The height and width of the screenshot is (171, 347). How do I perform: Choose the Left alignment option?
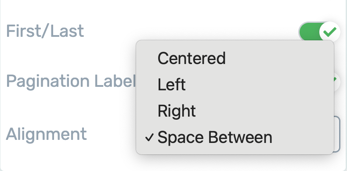pos(235,84)
